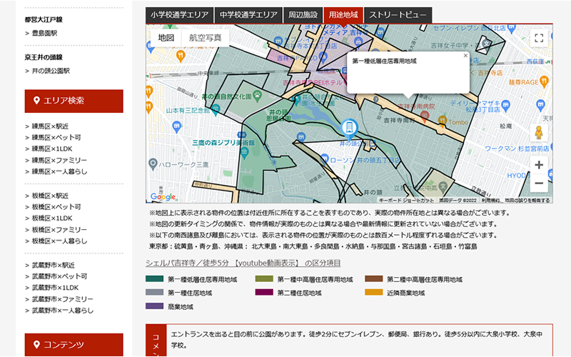Click the map zoom out minus button
571x357 pixels.
(x=539, y=183)
